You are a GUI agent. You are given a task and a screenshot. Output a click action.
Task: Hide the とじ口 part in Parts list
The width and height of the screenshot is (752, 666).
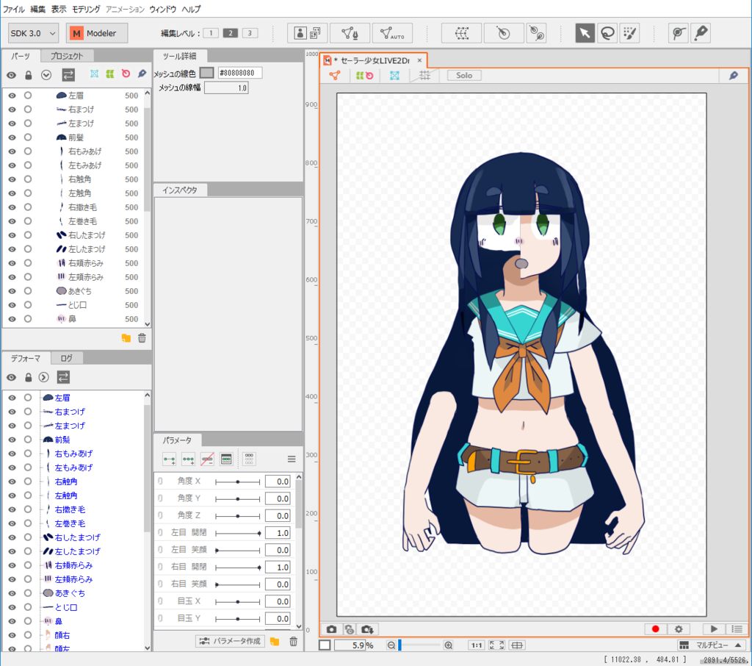[12, 305]
